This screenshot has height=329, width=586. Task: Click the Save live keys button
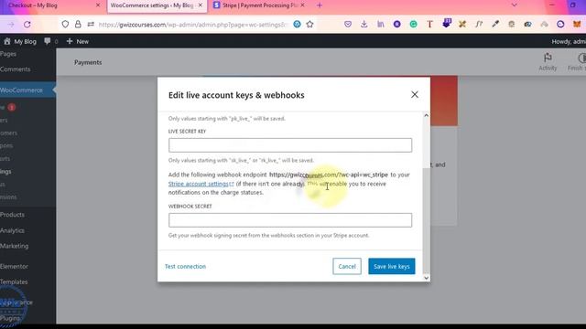coord(391,266)
